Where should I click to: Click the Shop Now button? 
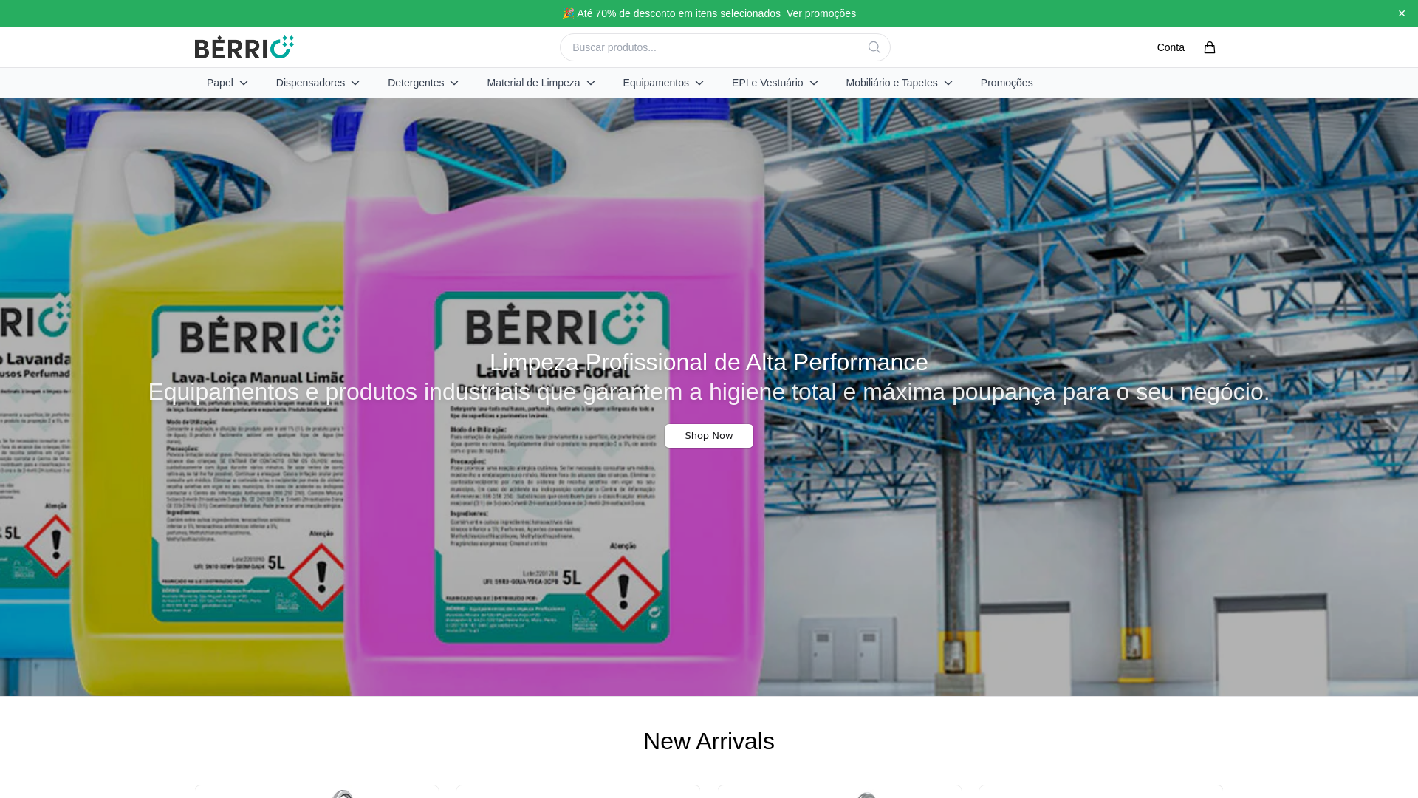(709, 436)
